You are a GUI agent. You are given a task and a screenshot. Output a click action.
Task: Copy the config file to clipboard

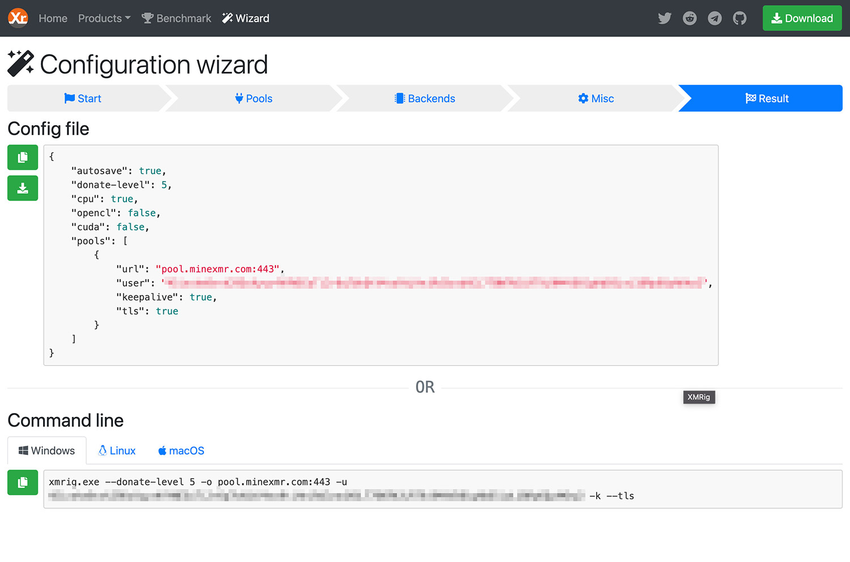(23, 157)
